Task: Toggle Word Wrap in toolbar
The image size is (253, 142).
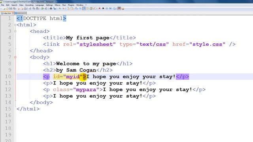Action: [76, 8]
